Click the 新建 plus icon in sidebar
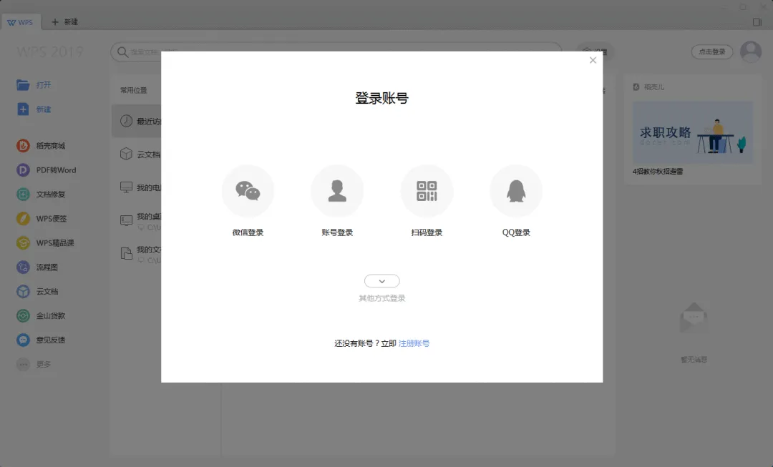This screenshot has width=773, height=467. coord(23,109)
